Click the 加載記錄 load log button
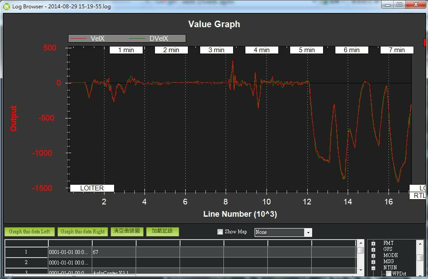 162,232
